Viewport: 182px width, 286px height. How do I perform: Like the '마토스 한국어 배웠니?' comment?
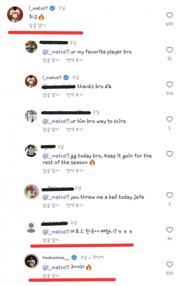pos(169,230)
